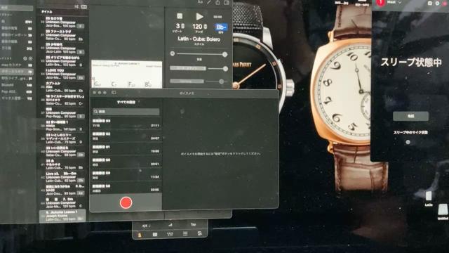
Task: Click the repeats stepper next to 3
Action: 182,27
